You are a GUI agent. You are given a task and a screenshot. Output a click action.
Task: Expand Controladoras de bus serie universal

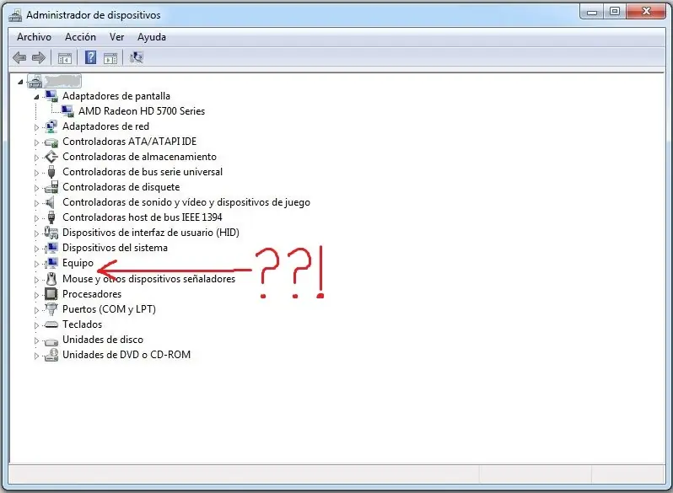[36, 173]
